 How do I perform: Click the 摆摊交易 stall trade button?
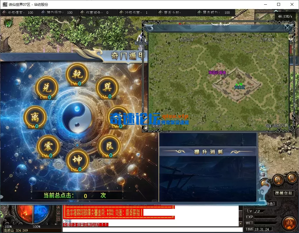284,193
